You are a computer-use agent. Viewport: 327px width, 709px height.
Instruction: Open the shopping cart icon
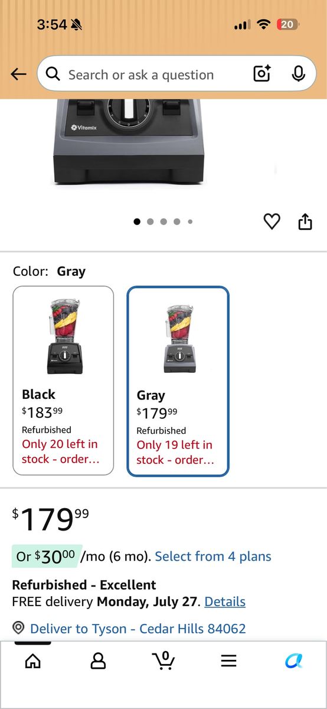point(163,660)
